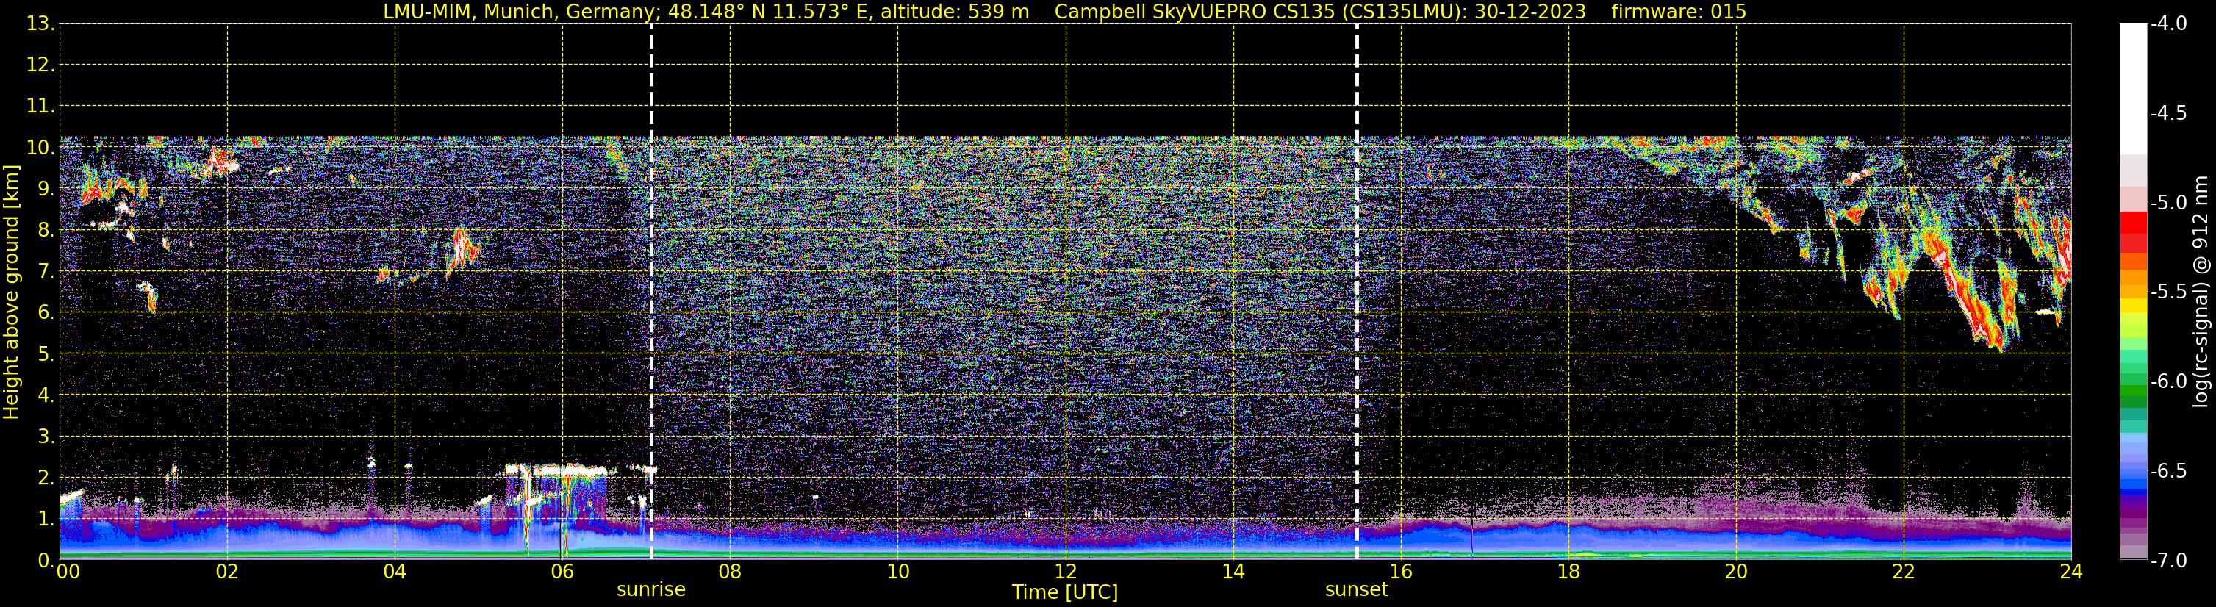The image size is (2216, 607).
Task: Click y-axis tick label "3."
Action: tap(46, 437)
